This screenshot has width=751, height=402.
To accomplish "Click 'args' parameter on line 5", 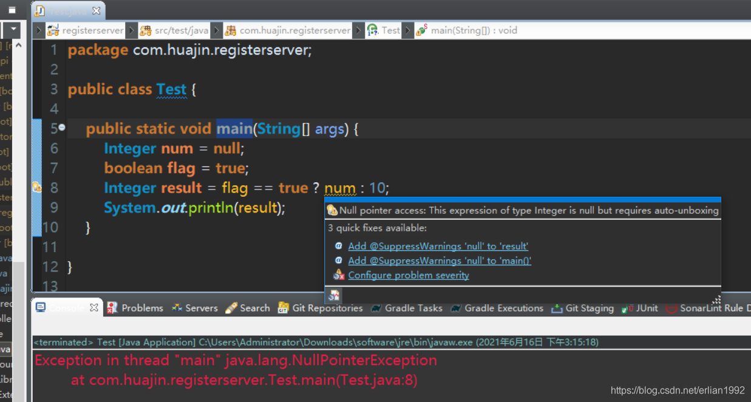I will tap(330, 129).
